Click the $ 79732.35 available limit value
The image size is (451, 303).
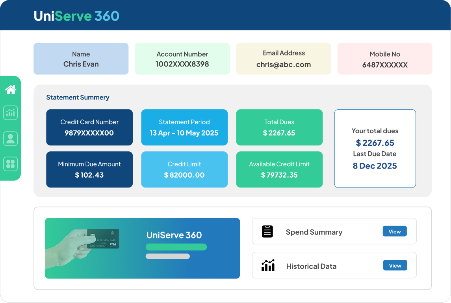pos(279,175)
